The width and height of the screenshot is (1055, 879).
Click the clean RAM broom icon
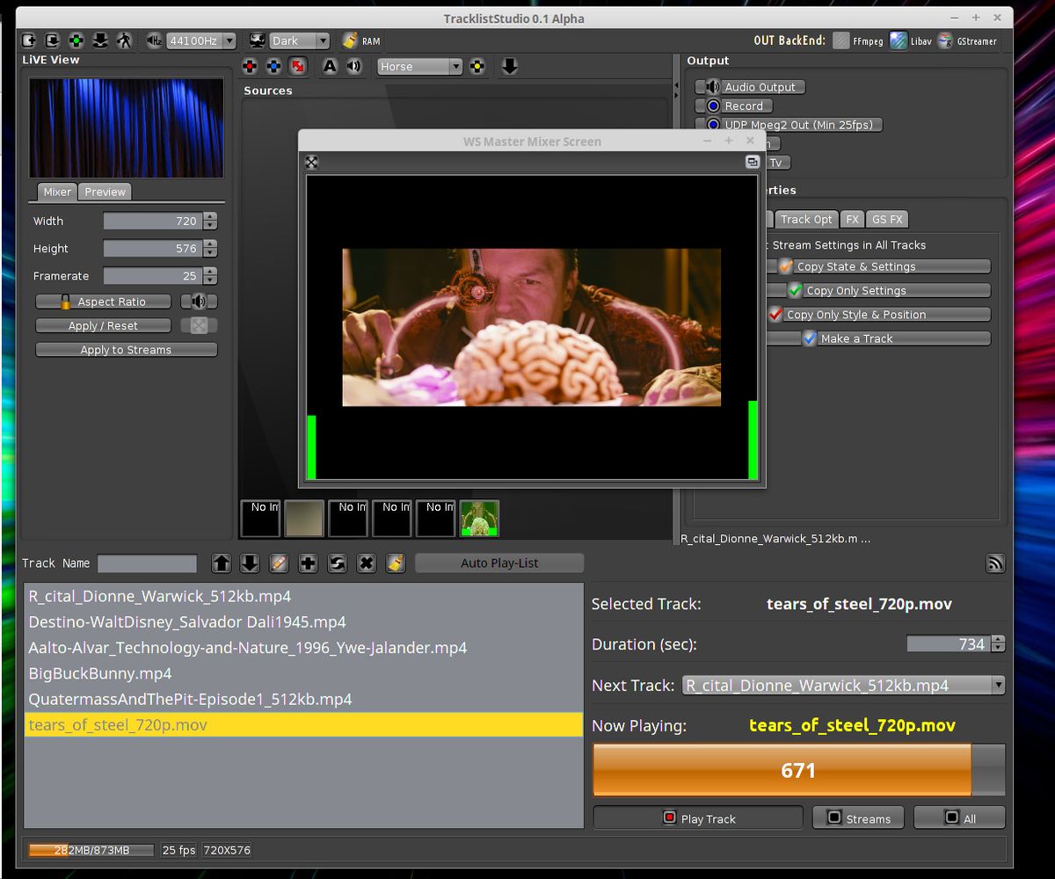coord(350,40)
